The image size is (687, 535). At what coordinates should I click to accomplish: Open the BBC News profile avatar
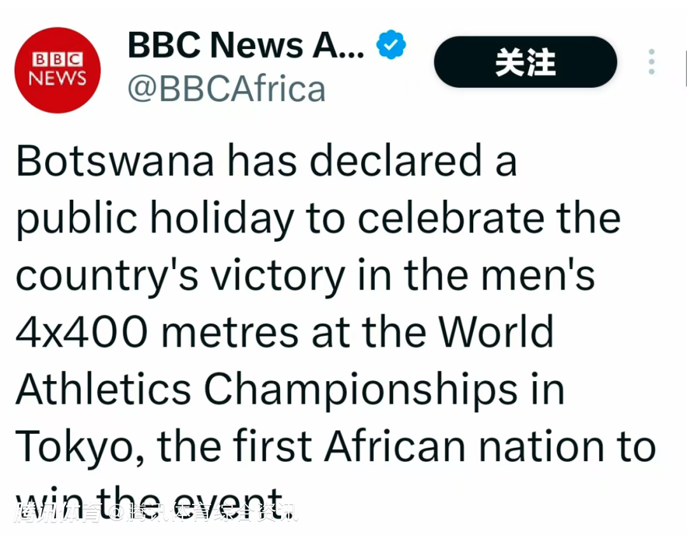58,70
